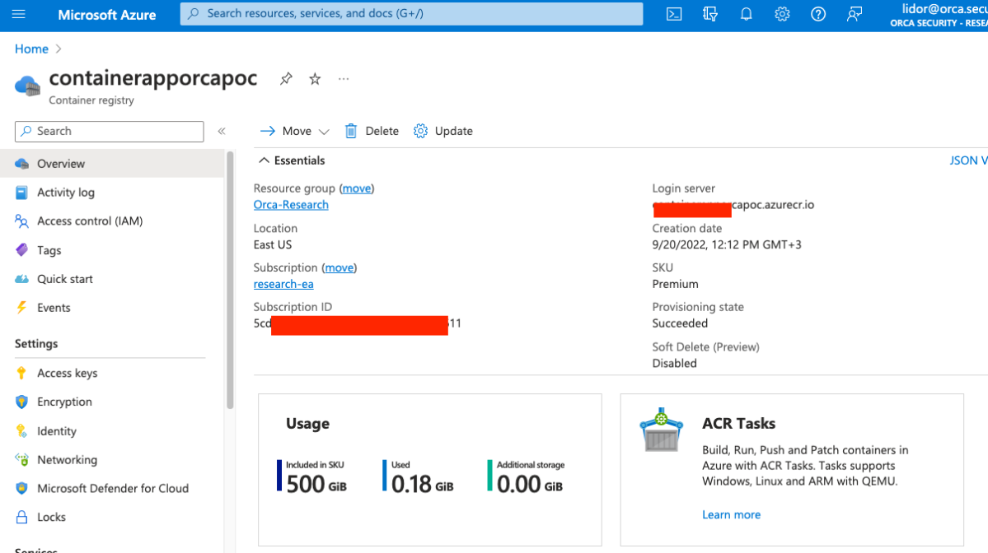Click the Delete button in command bar
This screenshot has width=988, height=553.
(x=372, y=131)
